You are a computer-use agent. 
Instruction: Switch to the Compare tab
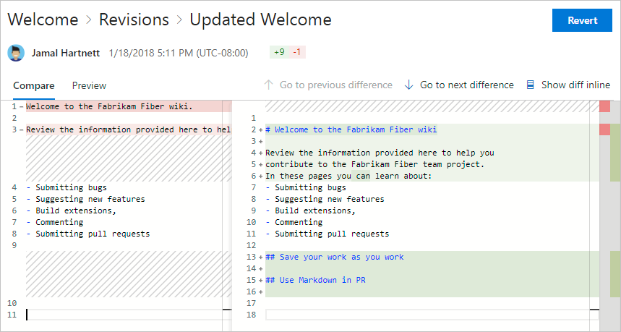[34, 85]
